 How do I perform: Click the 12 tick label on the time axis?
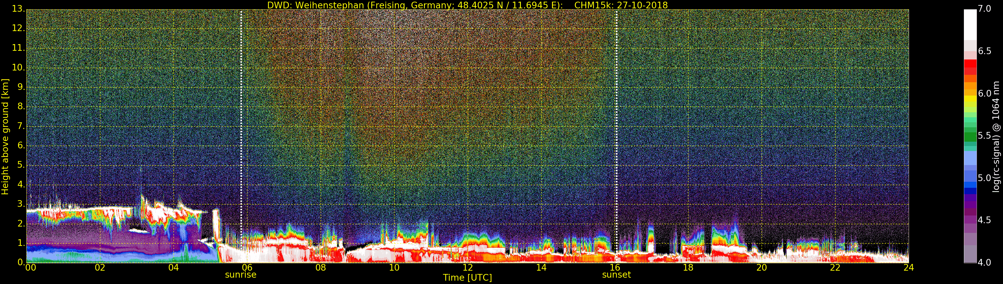(468, 268)
